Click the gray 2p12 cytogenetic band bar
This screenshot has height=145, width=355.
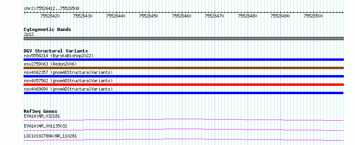(x=183, y=39)
